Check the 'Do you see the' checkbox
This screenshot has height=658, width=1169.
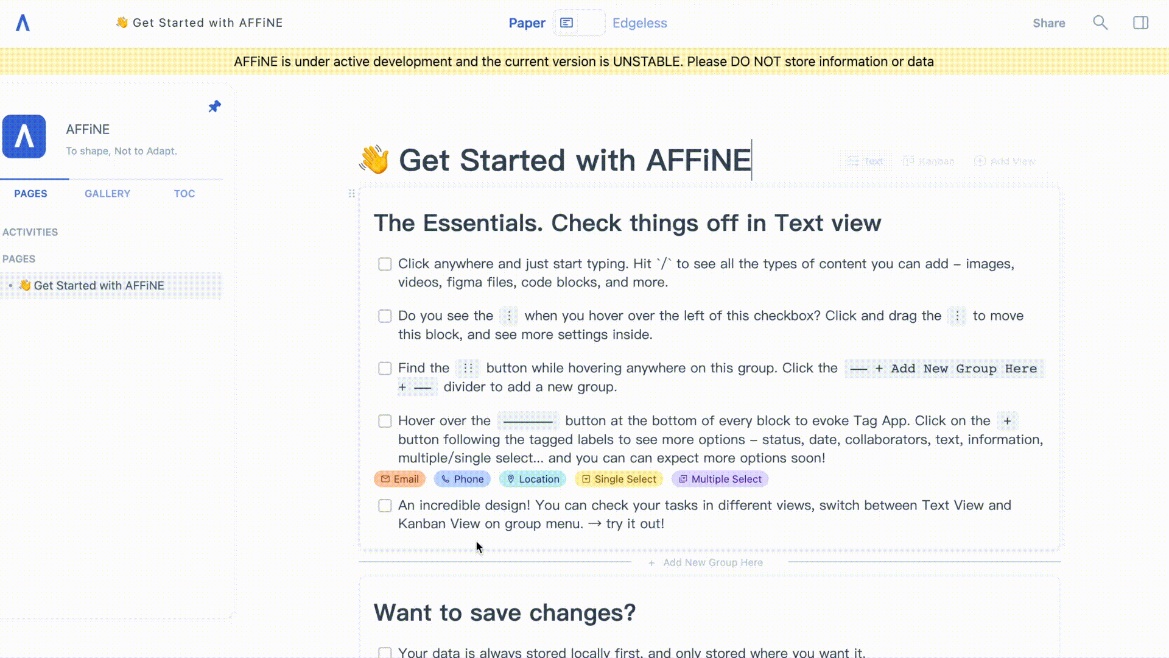click(x=385, y=316)
